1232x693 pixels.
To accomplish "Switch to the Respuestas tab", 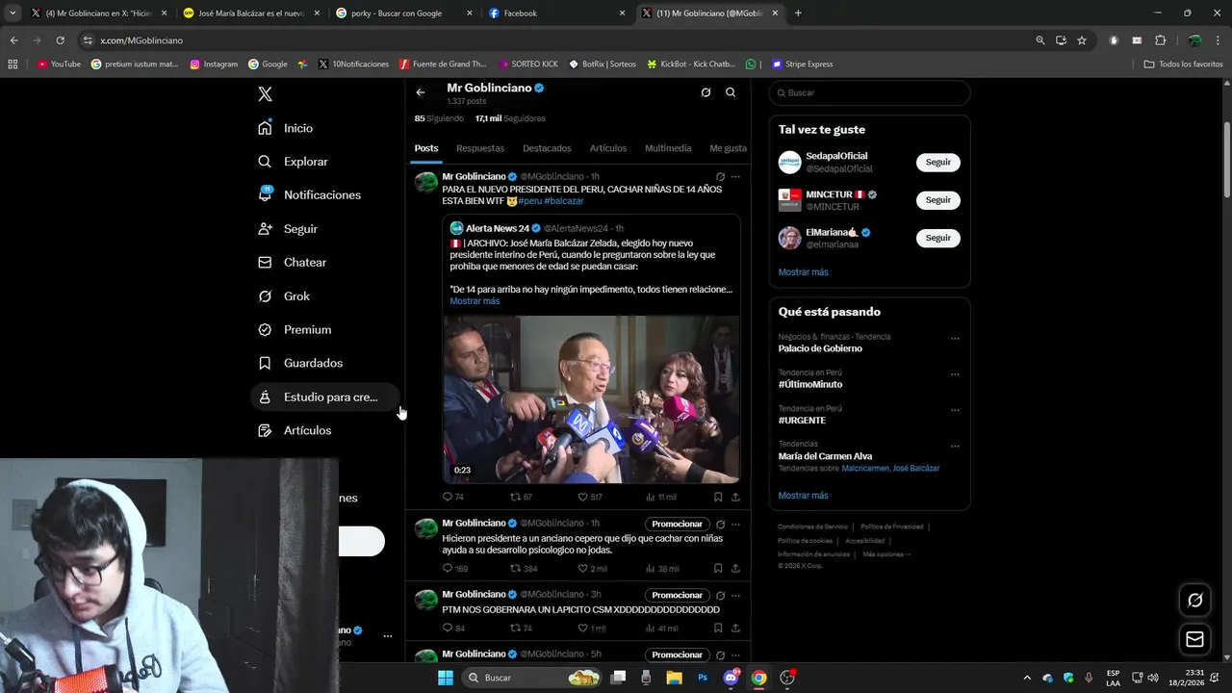I will 480,148.
